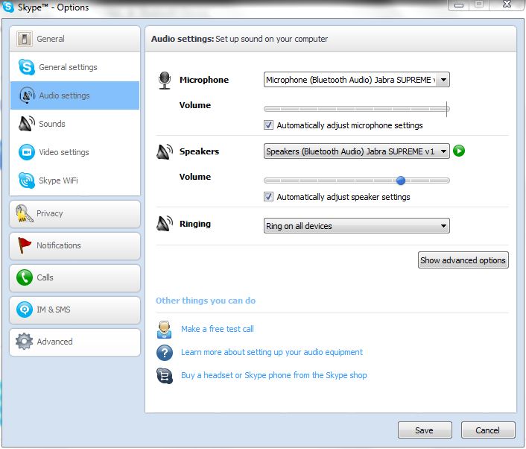Image resolution: width=526 pixels, height=449 pixels.
Task: Save the audio settings
Action: [425, 430]
